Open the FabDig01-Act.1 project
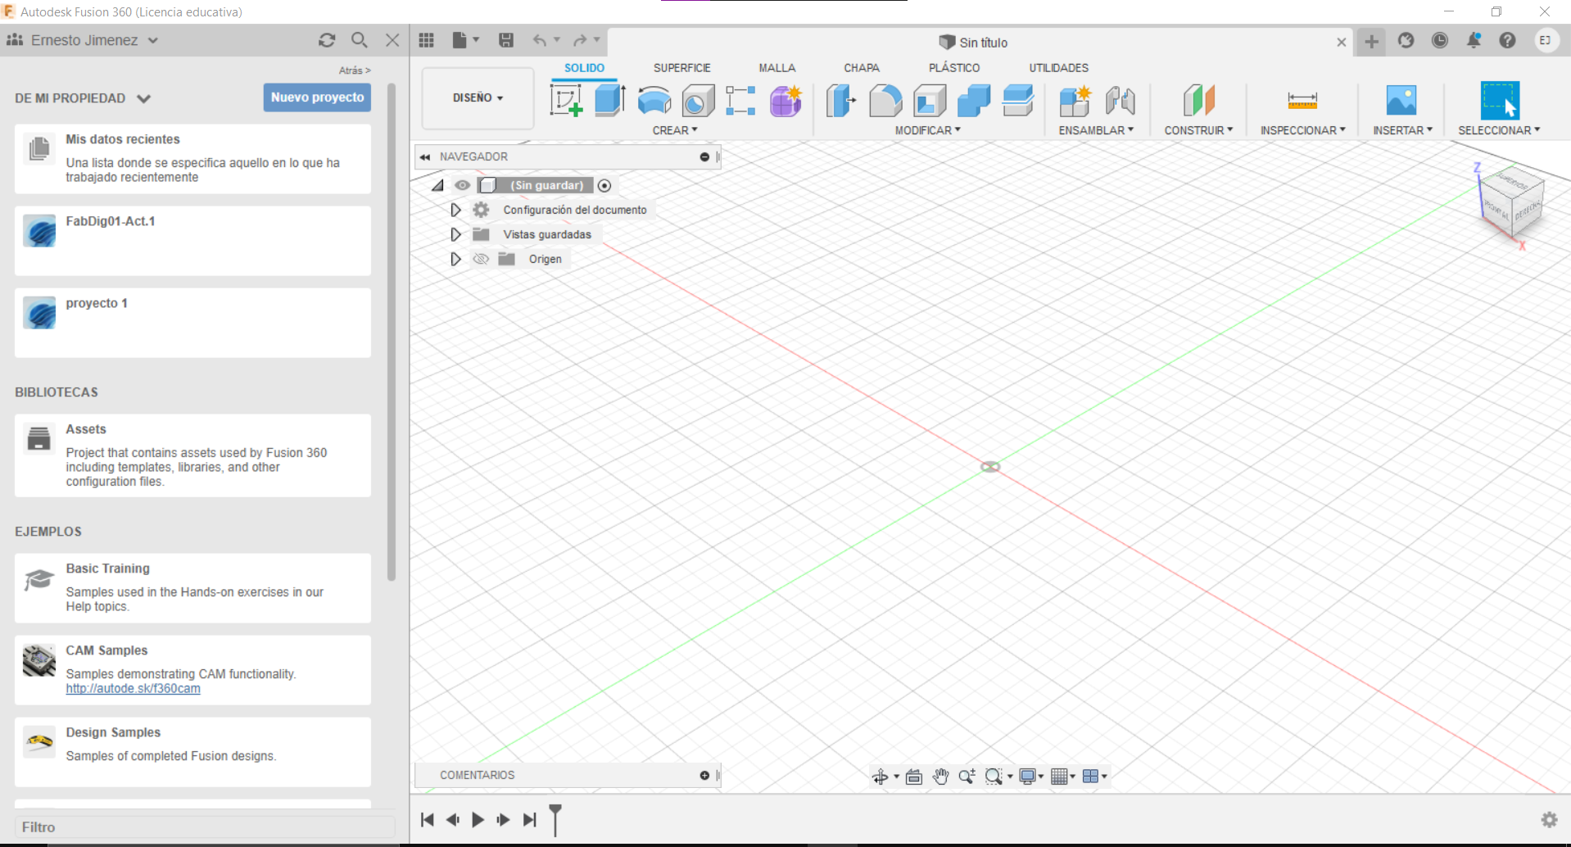Viewport: 1571px width, 847px height. point(192,241)
